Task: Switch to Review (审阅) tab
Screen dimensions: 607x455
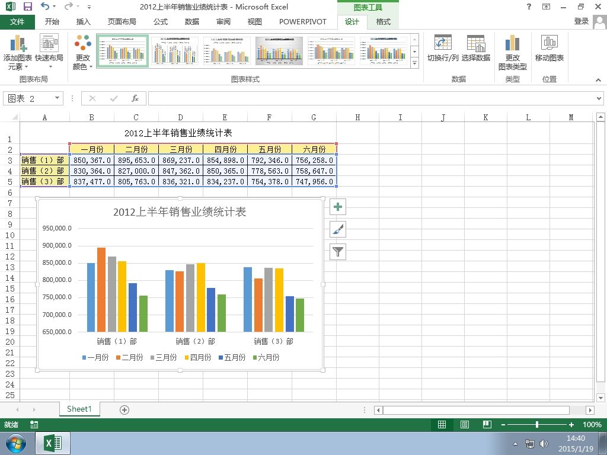Action: click(x=223, y=22)
